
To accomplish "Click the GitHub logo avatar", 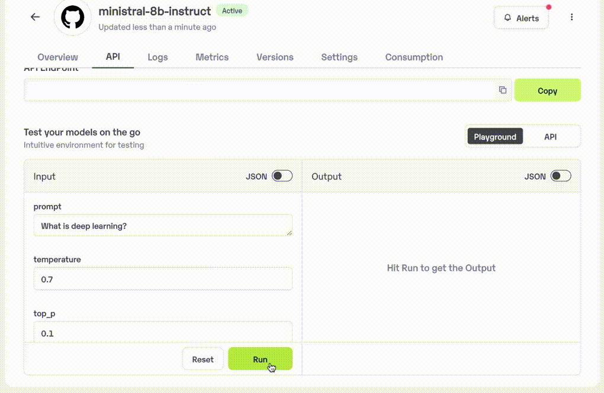I will coord(72,17).
